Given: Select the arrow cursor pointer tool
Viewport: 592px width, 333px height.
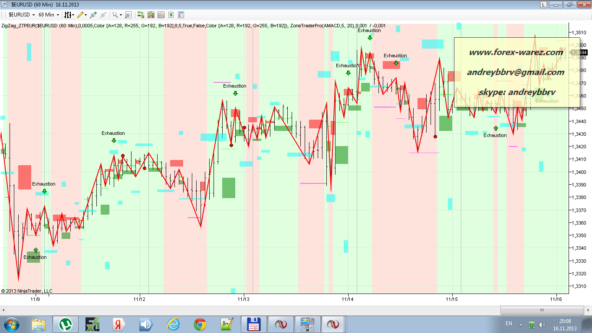Looking at the screenshot, I should [x=115, y=15].
